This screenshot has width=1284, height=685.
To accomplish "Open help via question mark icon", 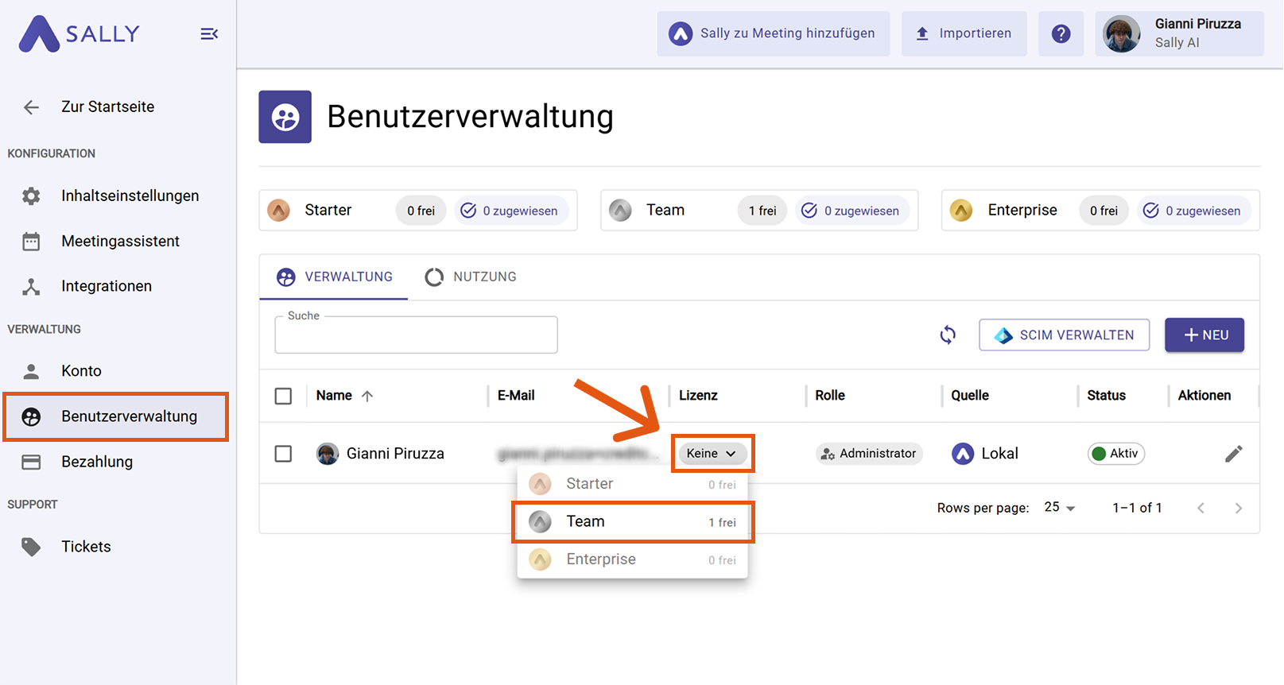I will coord(1061,33).
